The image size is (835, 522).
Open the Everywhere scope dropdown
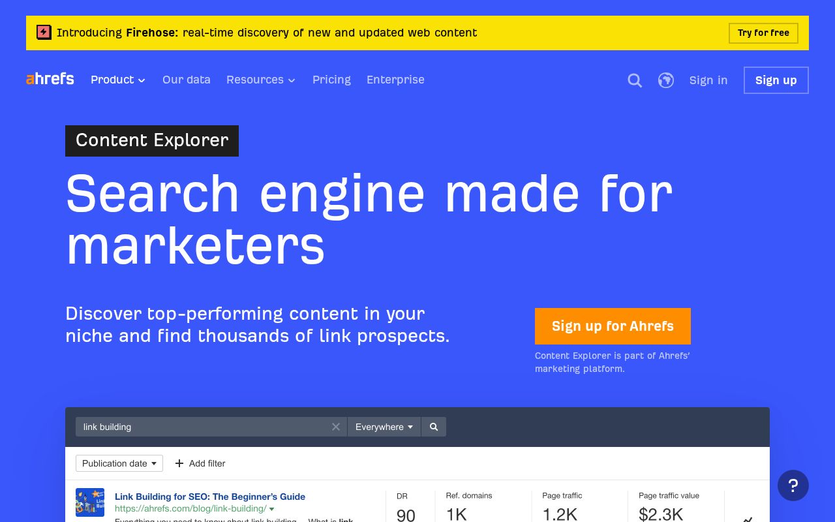click(x=384, y=427)
